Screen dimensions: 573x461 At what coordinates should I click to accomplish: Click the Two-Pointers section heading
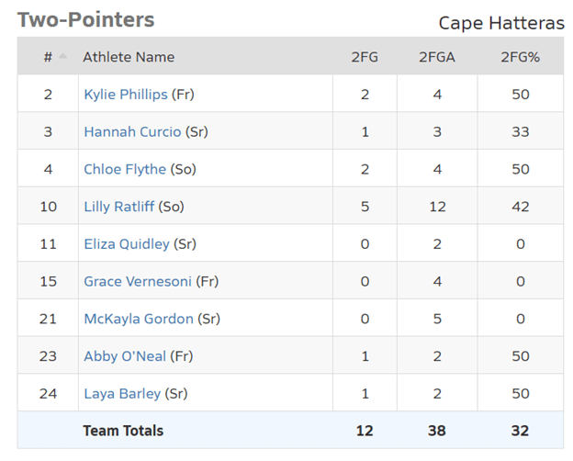pos(86,19)
